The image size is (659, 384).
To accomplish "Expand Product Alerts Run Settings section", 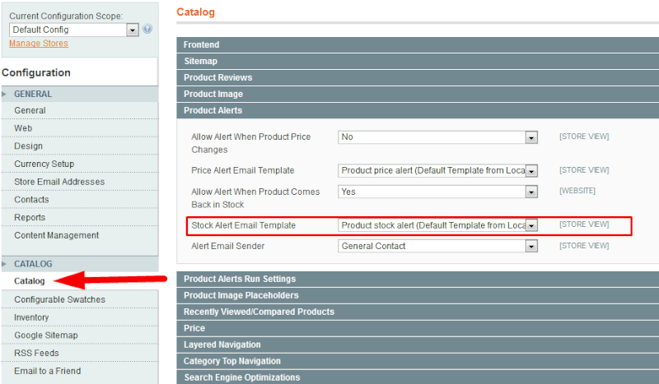I will pyautogui.click(x=418, y=279).
